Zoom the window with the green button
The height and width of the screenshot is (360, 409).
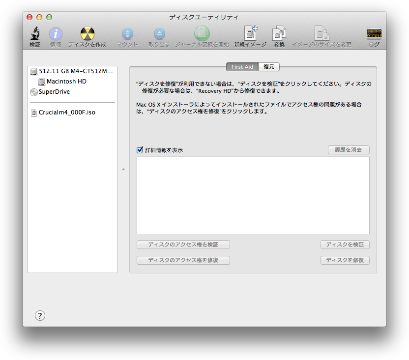click(49, 17)
